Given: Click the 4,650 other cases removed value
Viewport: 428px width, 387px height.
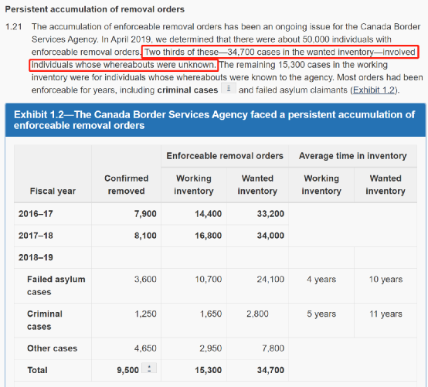Looking at the screenshot, I should [x=145, y=348].
